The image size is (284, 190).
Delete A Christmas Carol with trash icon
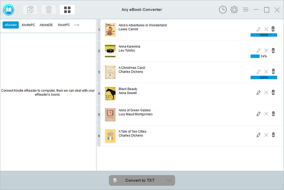pyautogui.click(x=273, y=71)
